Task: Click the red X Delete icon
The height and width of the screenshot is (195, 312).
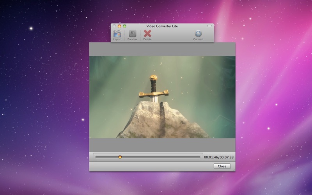Action: coord(147,34)
